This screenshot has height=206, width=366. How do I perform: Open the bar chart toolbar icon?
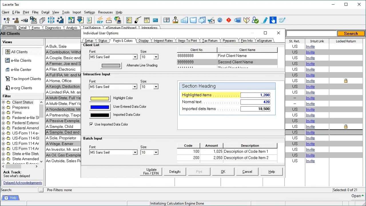pos(184,20)
